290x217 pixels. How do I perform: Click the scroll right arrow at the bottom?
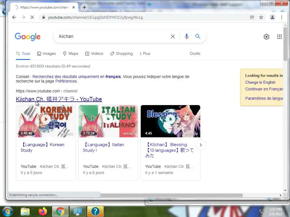(x=280, y=195)
